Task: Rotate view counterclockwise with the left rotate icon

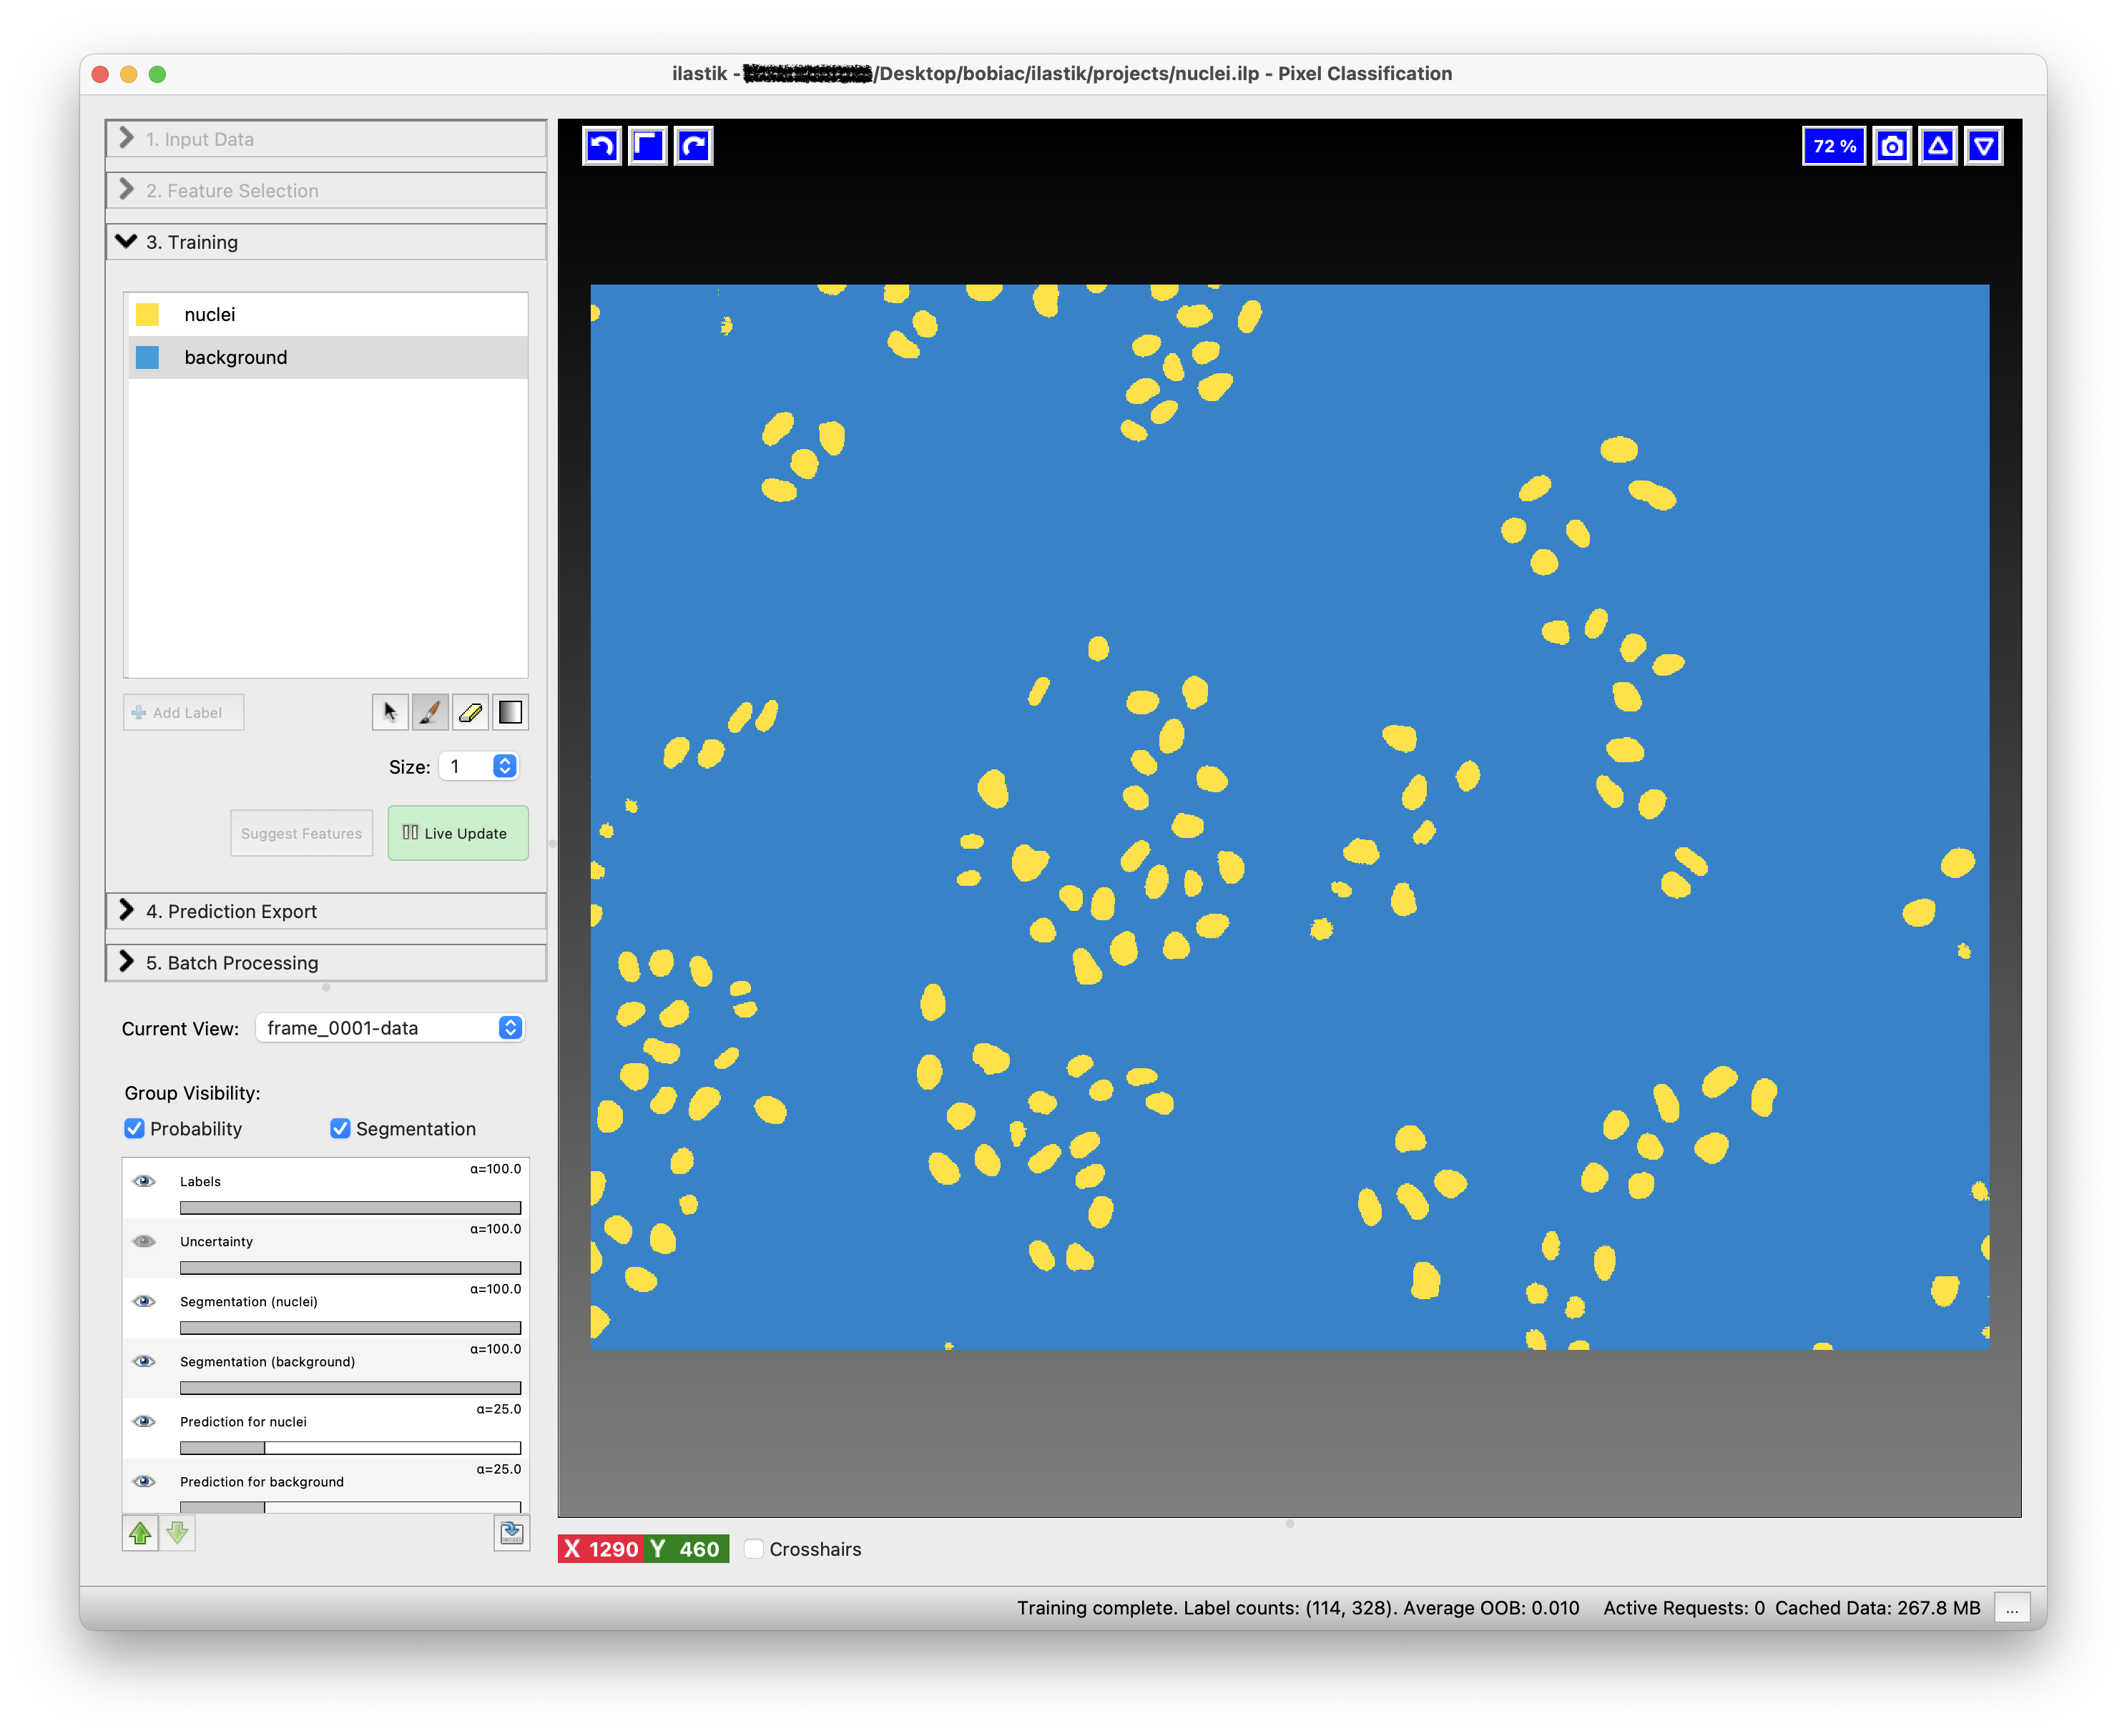Action: (x=601, y=146)
